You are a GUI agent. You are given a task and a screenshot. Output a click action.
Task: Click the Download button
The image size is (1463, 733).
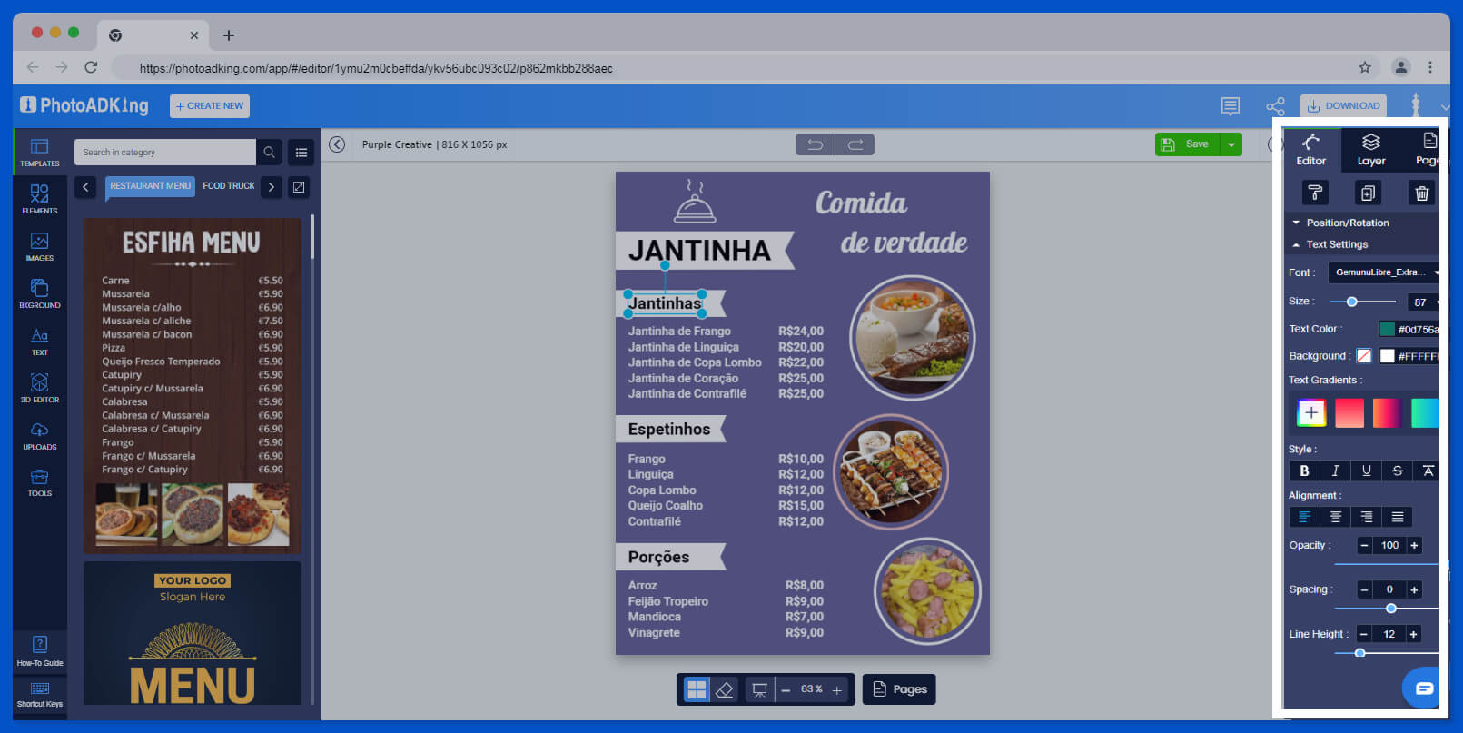point(1343,106)
